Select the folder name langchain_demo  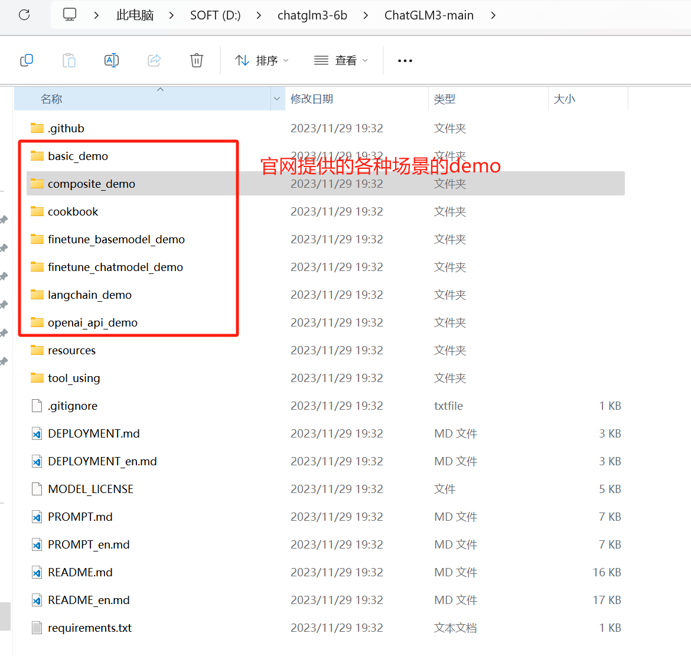pos(89,295)
